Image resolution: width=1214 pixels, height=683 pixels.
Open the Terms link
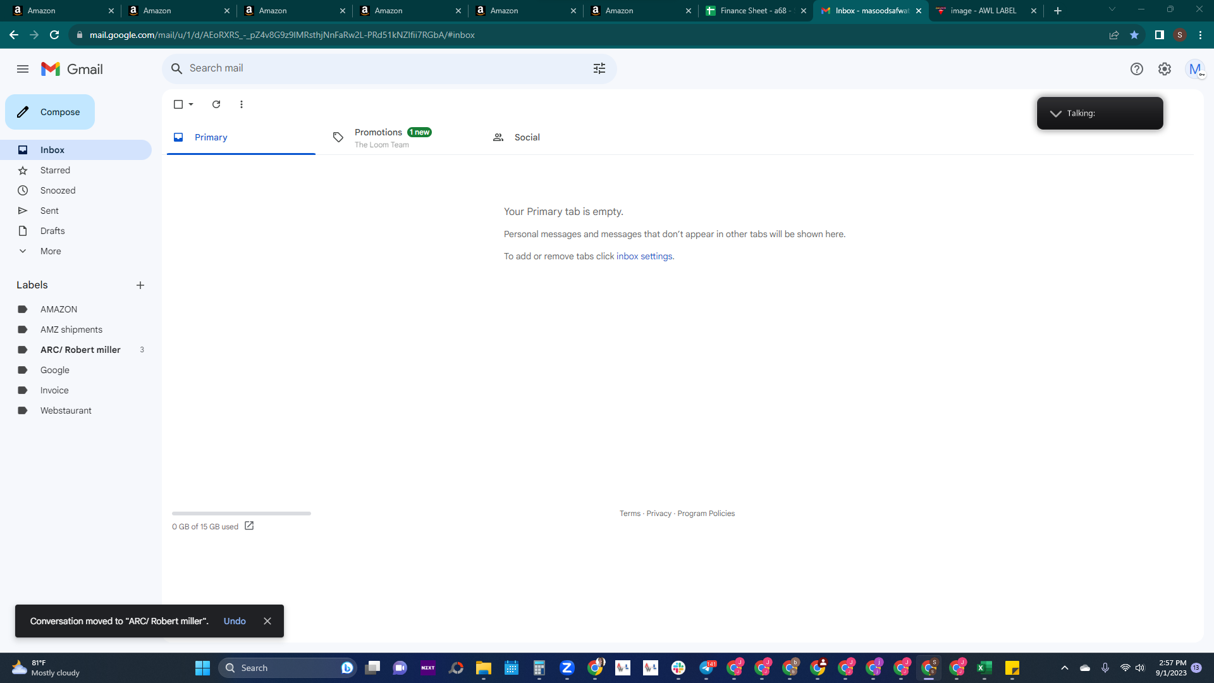[x=630, y=514]
